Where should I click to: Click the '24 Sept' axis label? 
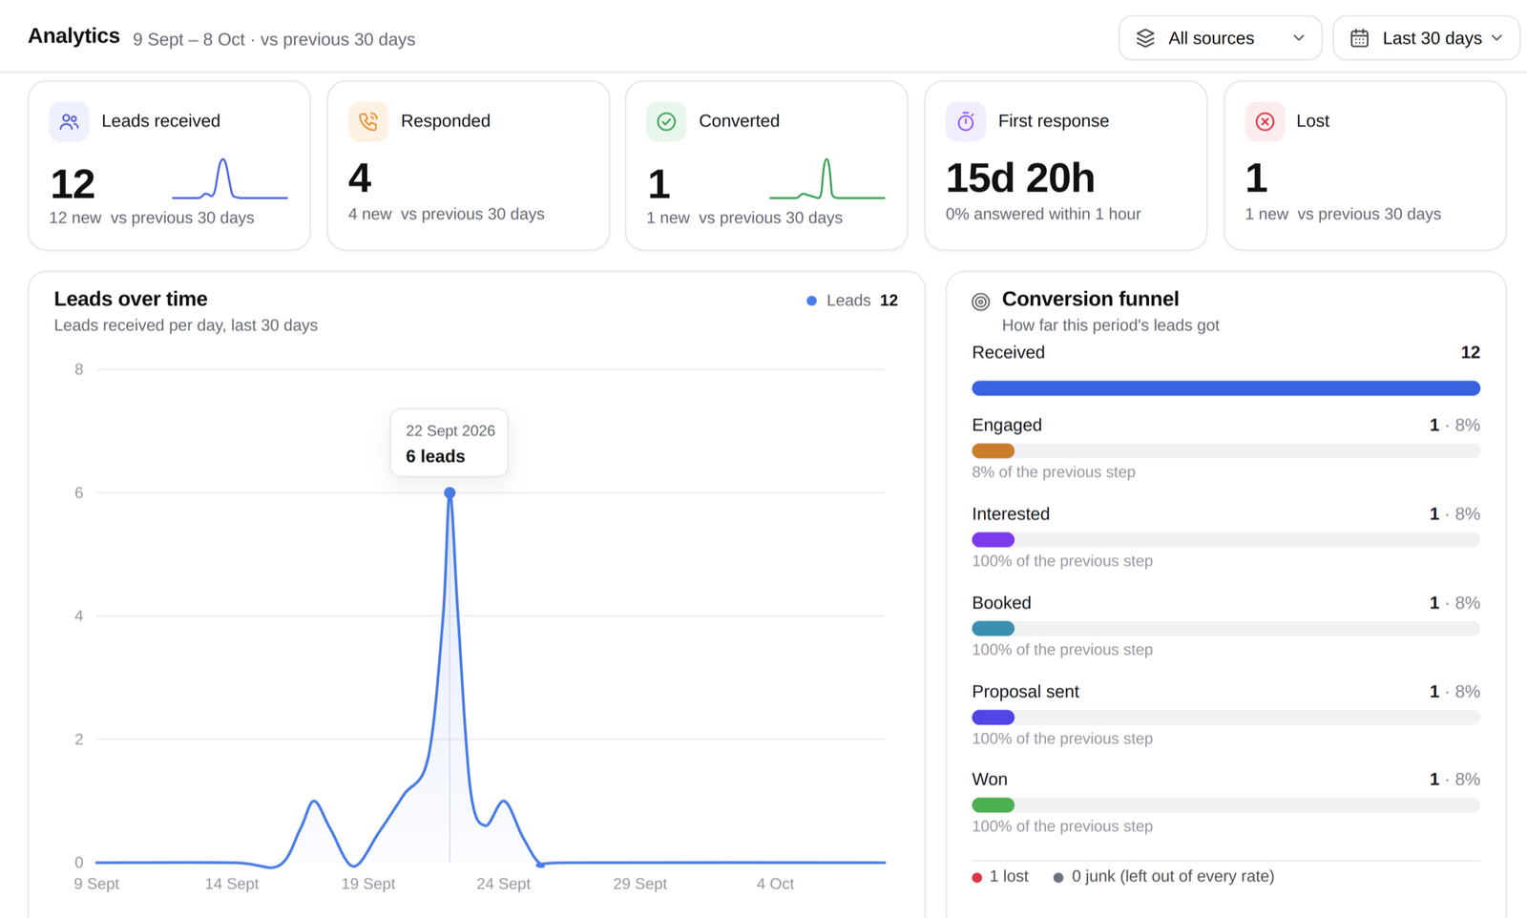coord(503,884)
